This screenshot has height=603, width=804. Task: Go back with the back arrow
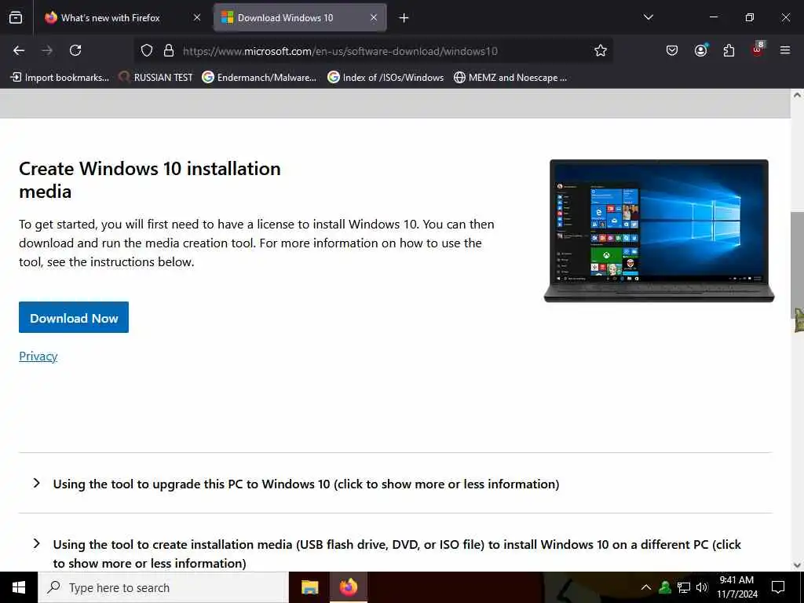coord(19,50)
